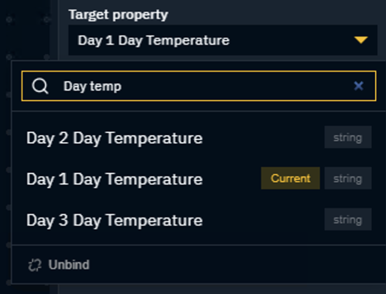This screenshot has width=386, height=294.
Task: Select the Unbind text button
Action: [69, 265]
